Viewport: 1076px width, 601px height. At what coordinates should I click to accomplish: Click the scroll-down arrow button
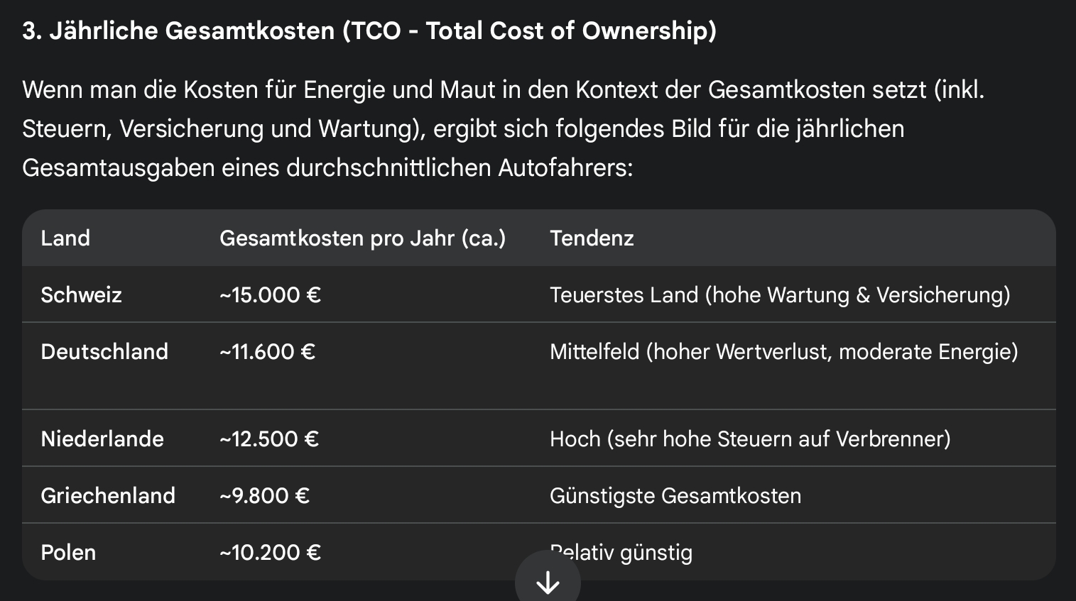coord(548,583)
